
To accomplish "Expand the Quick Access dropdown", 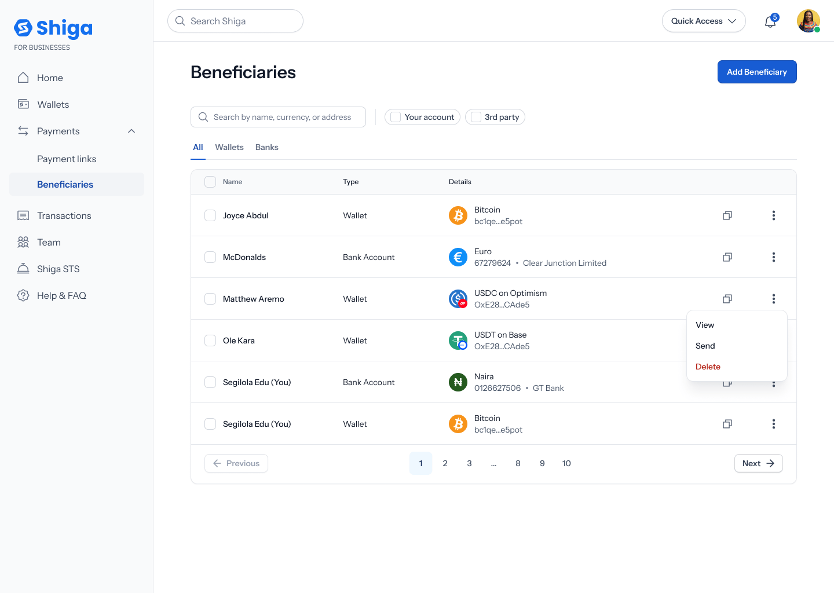I will tap(704, 21).
